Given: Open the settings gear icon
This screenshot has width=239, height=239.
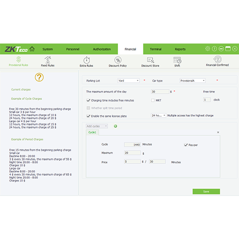Looking at the screenshot, I should (x=207, y=49).
